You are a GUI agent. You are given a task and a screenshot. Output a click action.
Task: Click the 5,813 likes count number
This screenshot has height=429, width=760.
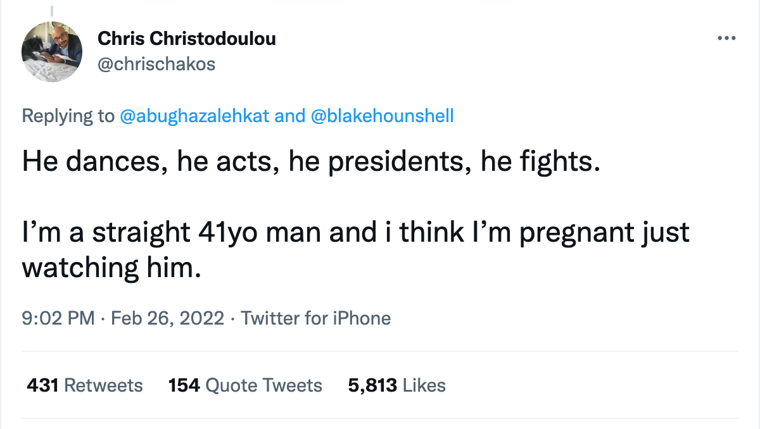click(372, 385)
